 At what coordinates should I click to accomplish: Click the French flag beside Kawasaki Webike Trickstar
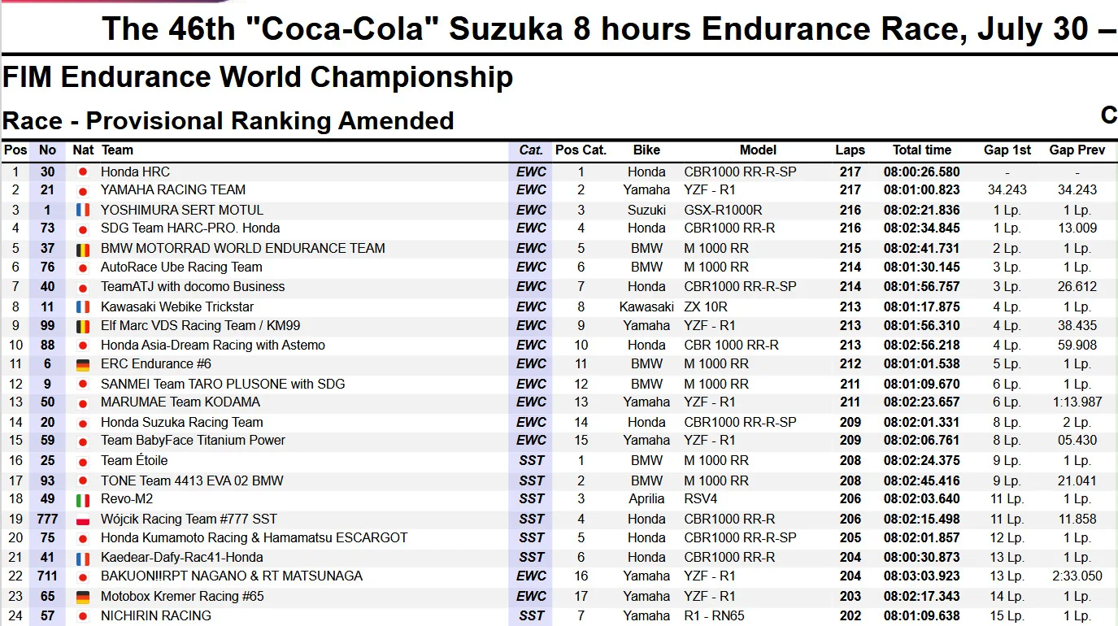[x=82, y=307]
